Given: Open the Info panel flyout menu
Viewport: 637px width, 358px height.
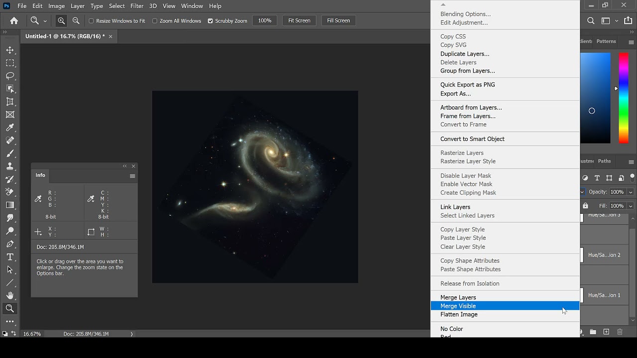Looking at the screenshot, I should [132, 176].
